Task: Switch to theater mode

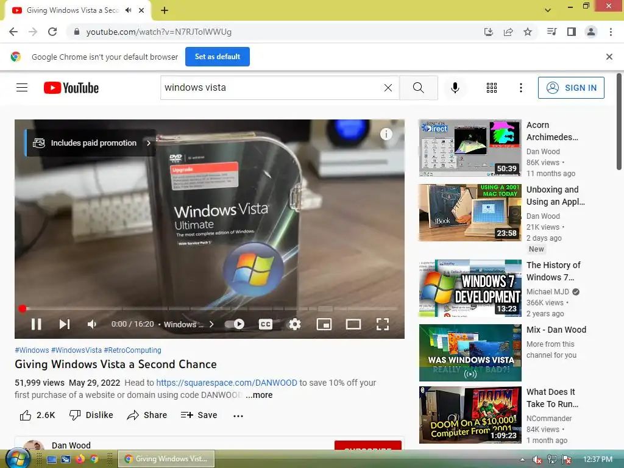Action: coord(353,324)
